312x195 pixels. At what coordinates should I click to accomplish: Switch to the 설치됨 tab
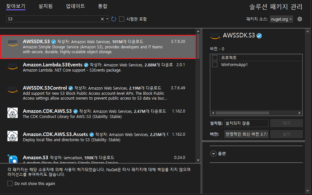coord(46,6)
